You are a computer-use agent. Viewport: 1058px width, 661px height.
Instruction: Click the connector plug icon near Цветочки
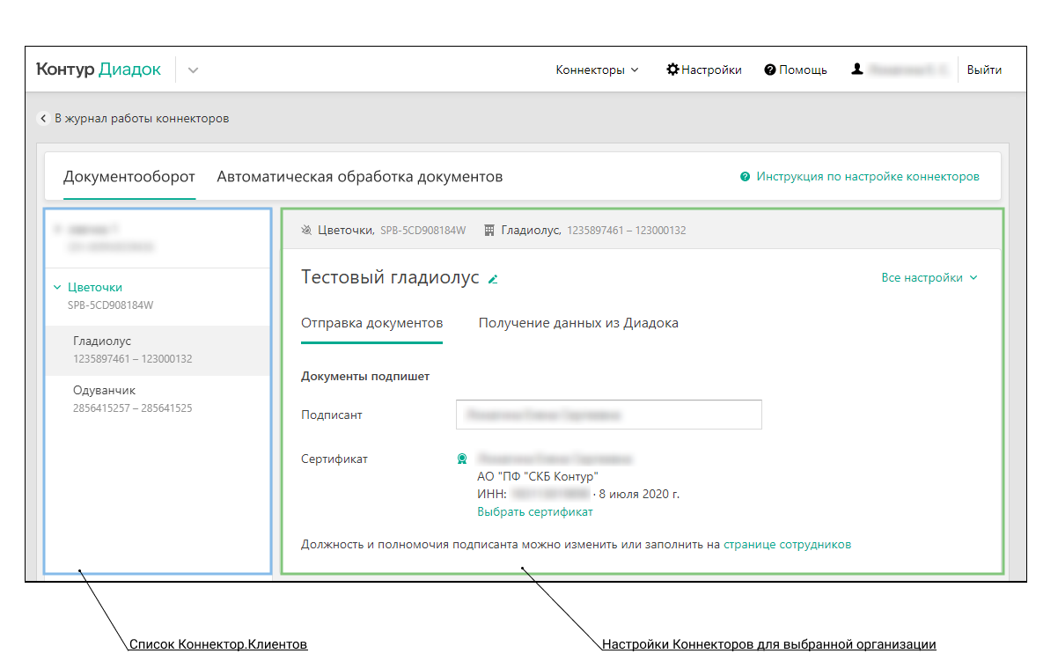click(x=306, y=230)
